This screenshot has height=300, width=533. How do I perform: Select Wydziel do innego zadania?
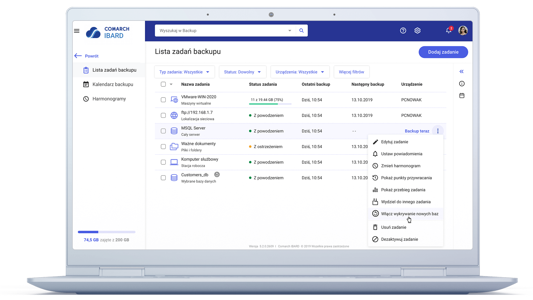[406, 202]
